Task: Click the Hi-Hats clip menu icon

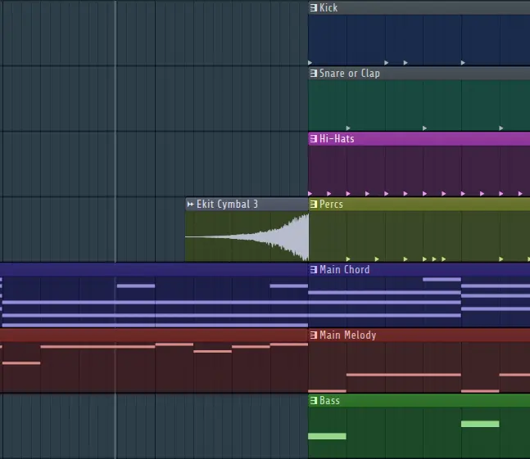Action: point(314,139)
